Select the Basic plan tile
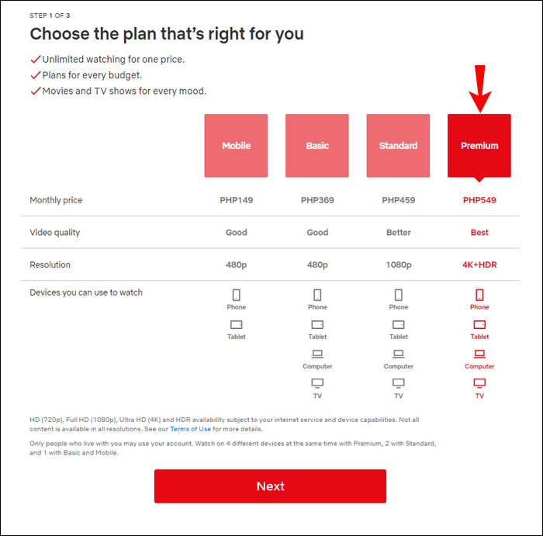Viewport: 543px width, 536px height. 317,146
